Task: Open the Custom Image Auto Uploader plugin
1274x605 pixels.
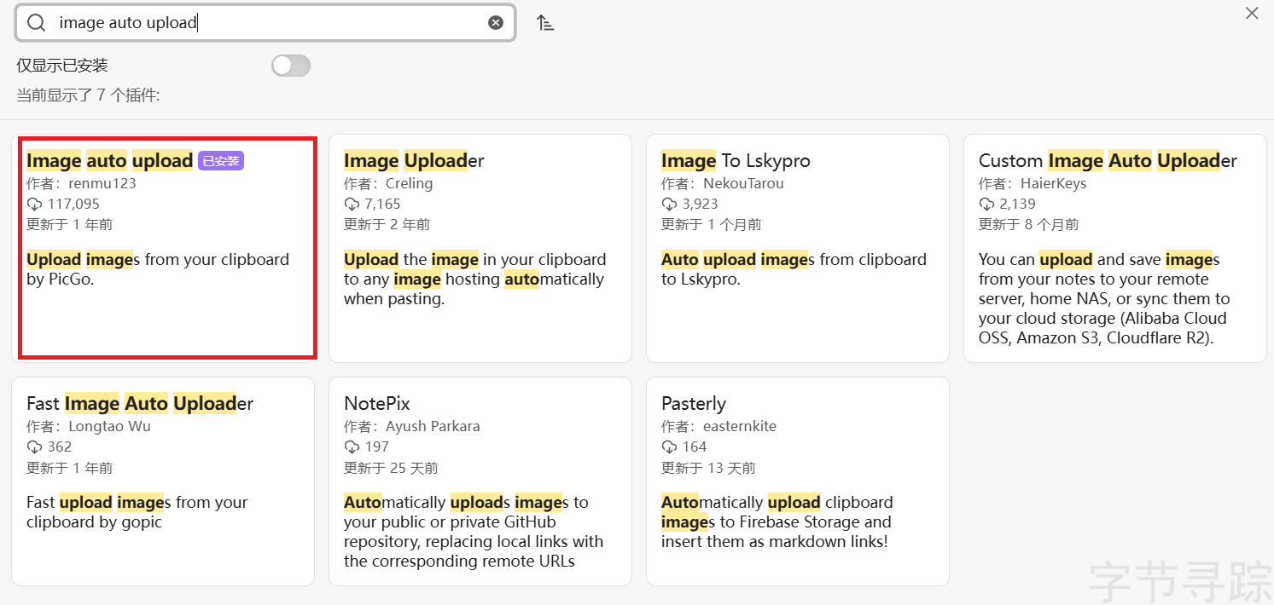Action: 1115,248
